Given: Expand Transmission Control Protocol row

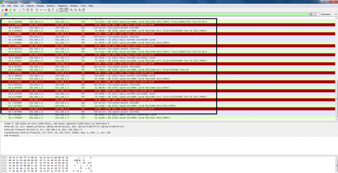Looking at the screenshot, I should click(x=2, y=133).
